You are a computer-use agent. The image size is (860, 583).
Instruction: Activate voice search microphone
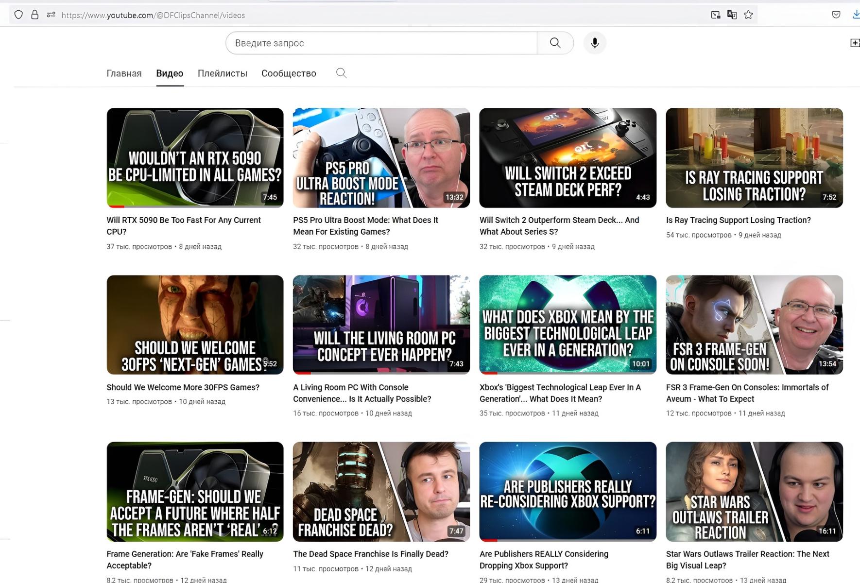(594, 43)
